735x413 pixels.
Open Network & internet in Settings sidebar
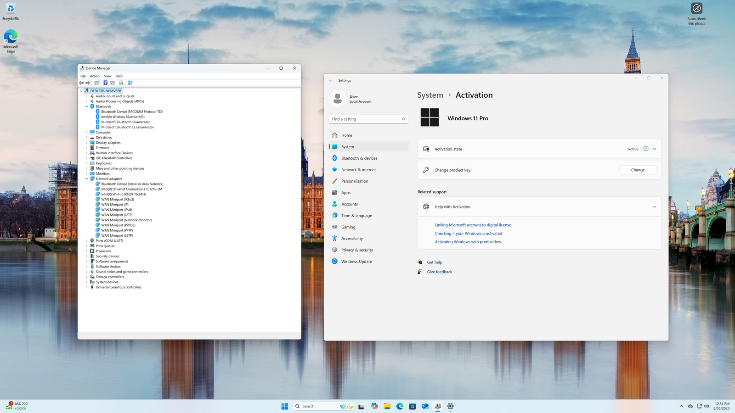coord(369,170)
